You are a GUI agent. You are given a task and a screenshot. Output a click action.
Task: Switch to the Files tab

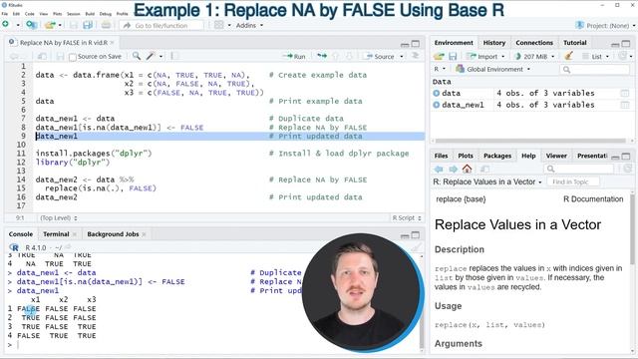[441, 156]
